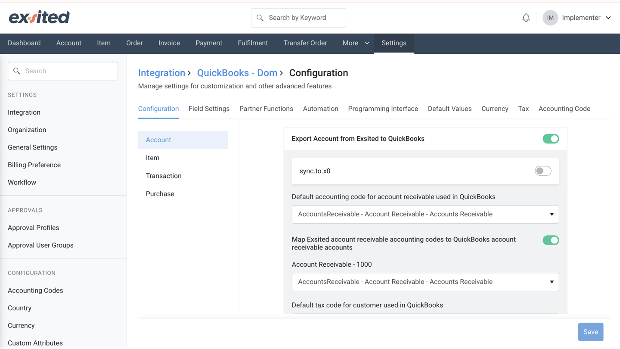Select Purchase in configuration list
This screenshot has height=349, width=620.
(183, 194)
